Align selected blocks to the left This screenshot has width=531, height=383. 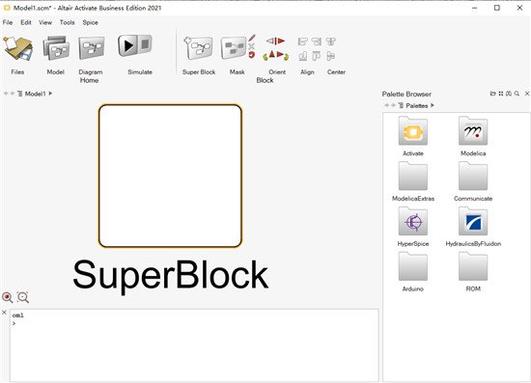302,41
